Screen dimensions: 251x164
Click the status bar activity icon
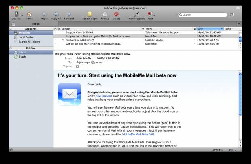tap(11, 150)
